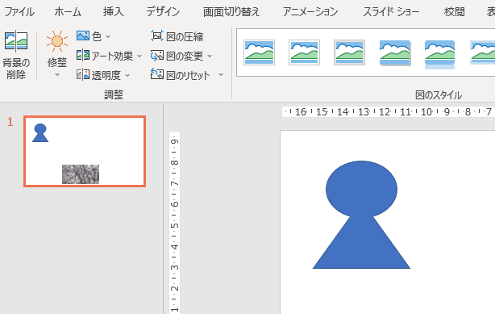
Task: Click the 図の圧縮 label text
Action: click(x=185, y=36)
